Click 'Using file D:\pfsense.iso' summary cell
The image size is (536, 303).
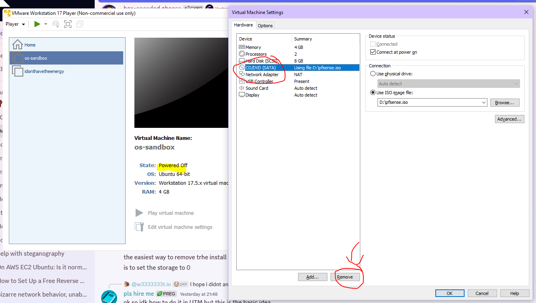pyautogui.click(x=317, y=68)
